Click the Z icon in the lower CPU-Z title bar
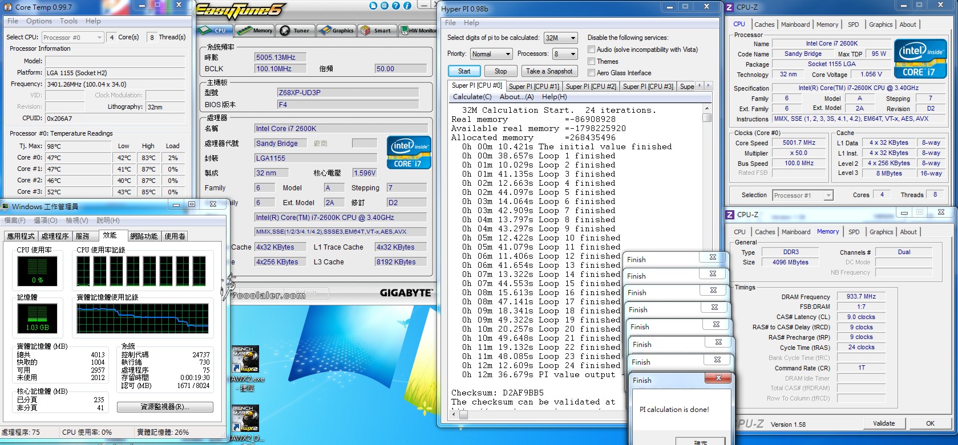This screenshot has height=445, width=958. coord(730,215)
